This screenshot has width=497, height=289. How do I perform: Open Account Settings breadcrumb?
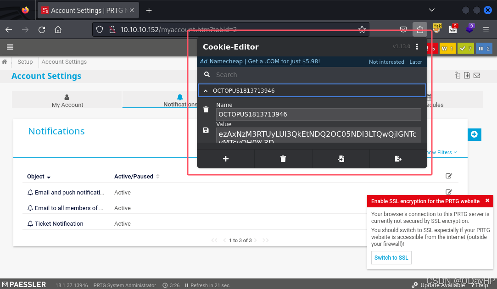64,62
